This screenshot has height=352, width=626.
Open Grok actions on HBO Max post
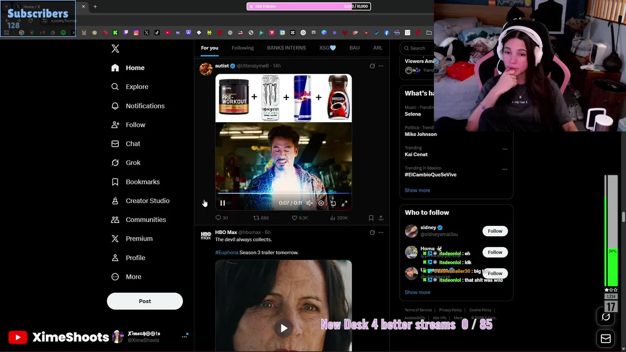point(372,232)
